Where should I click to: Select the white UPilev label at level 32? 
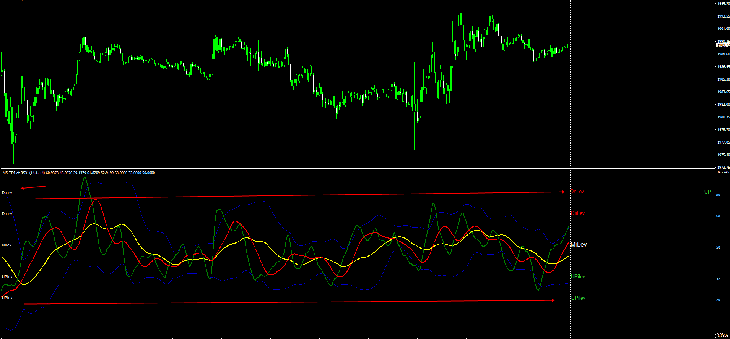point(7,277)
